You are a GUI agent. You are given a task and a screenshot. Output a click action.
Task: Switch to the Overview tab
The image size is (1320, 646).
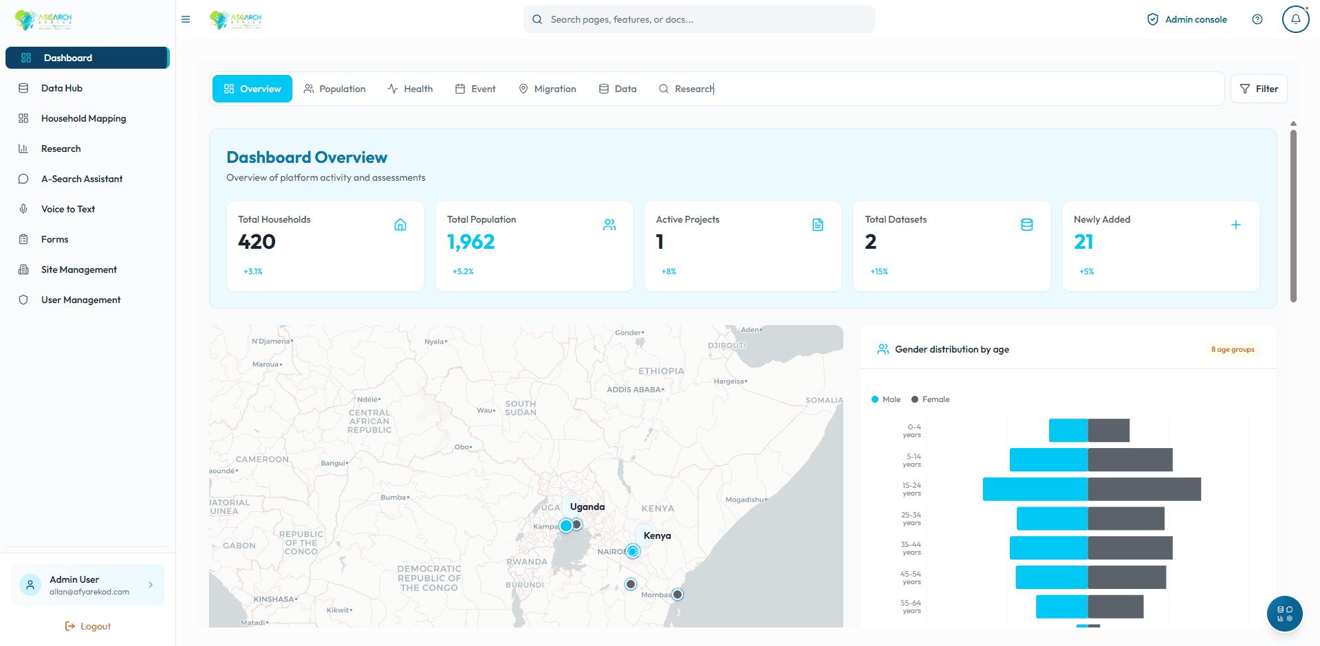(x=252, y=89)
